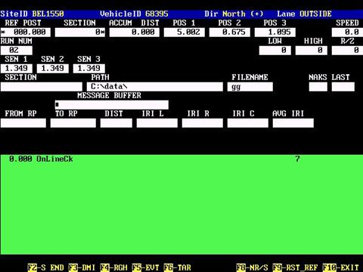The image size is (363, 272).
Task: Select the IRI L field
Action: click(157, 123)
